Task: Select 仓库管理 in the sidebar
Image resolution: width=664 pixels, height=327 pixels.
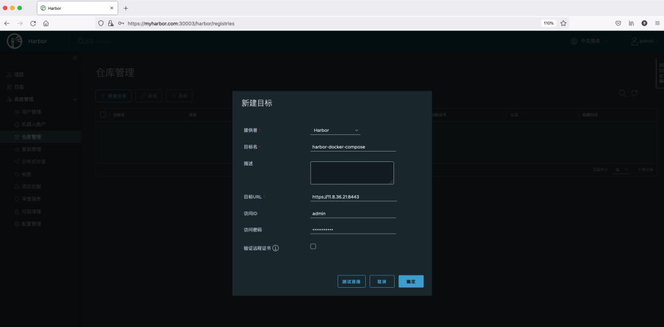Action: tap(41, 137)
